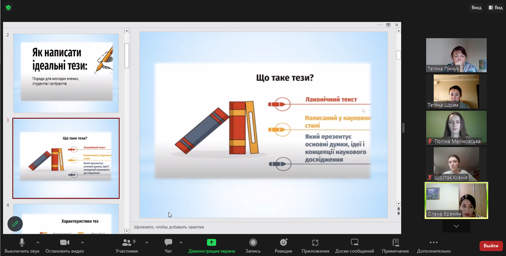Screen dimensions: 506x256
Task: Click the red Выйти button
Action: pyautogui.click(x=491, y=246)
